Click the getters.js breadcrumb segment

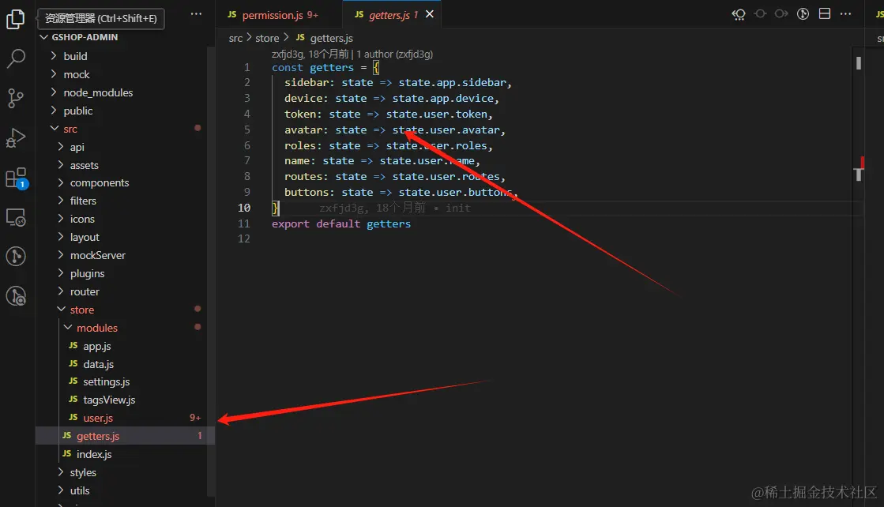[x=331, y=39]
